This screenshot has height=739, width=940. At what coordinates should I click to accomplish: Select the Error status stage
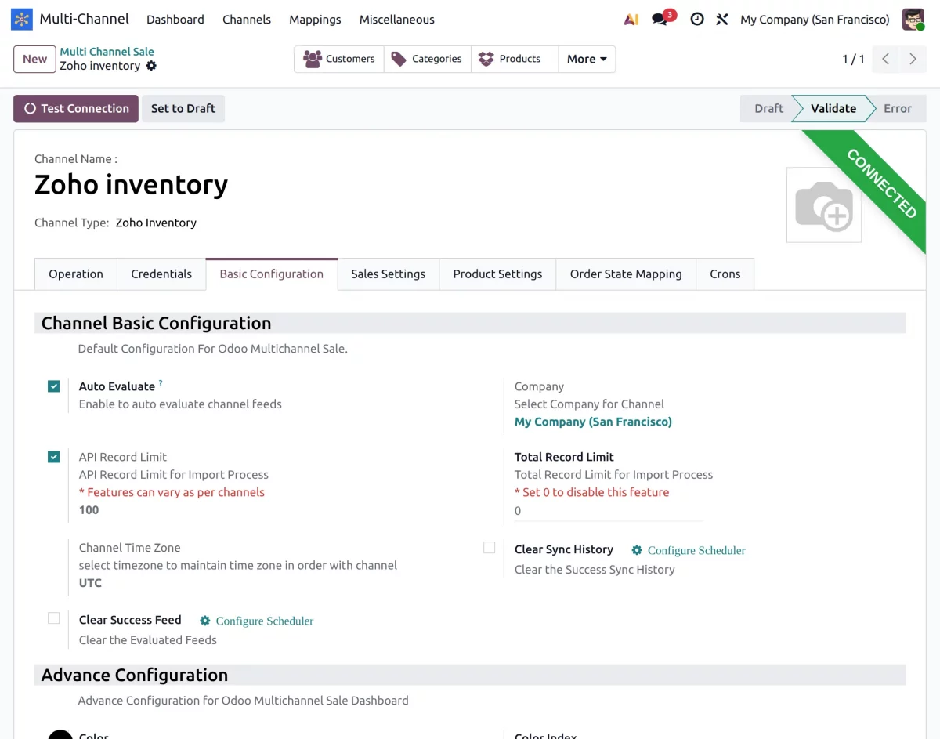coord(898,109)
